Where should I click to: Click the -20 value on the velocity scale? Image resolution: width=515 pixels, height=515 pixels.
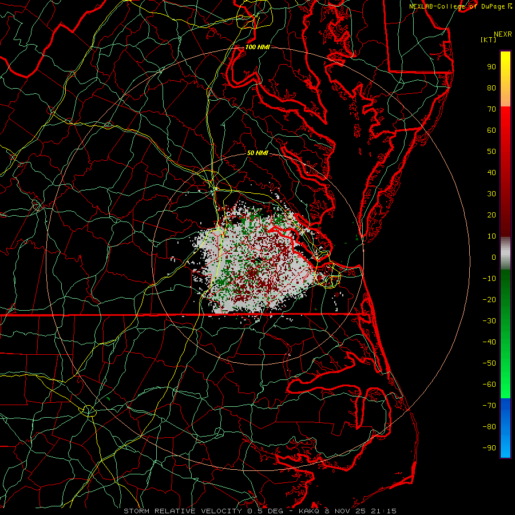coord(489,300)
